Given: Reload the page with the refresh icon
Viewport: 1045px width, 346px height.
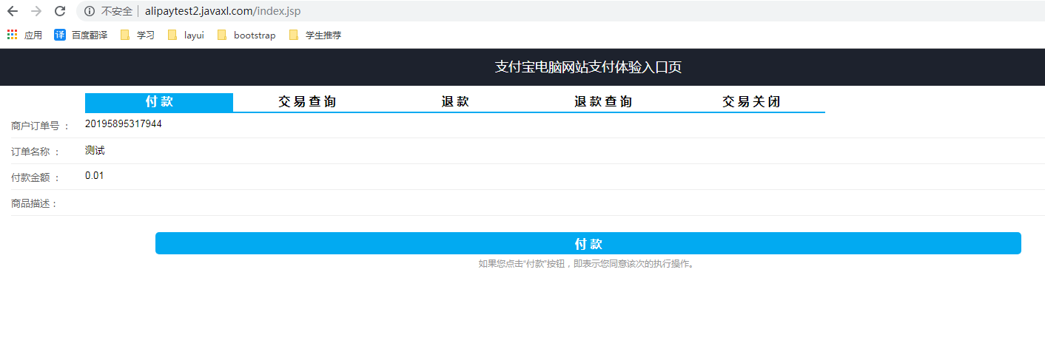Looking at the screenshot, I should tap(60, 11).
